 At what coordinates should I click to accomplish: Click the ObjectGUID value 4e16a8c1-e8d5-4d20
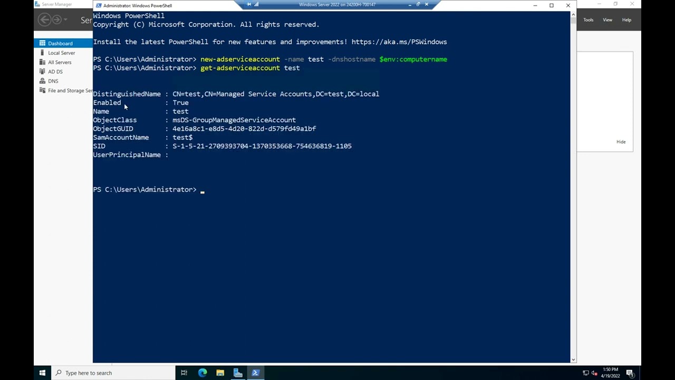click(x=244, y=129)
